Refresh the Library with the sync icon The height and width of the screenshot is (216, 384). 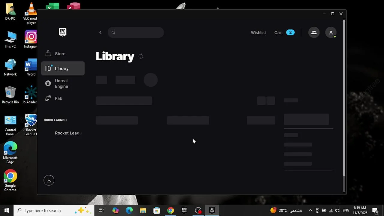click(141, 56)
